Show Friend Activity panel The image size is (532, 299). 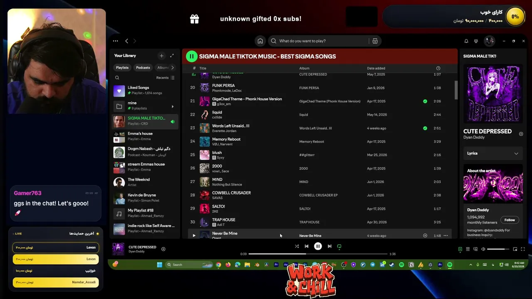[x=476, y=41]
